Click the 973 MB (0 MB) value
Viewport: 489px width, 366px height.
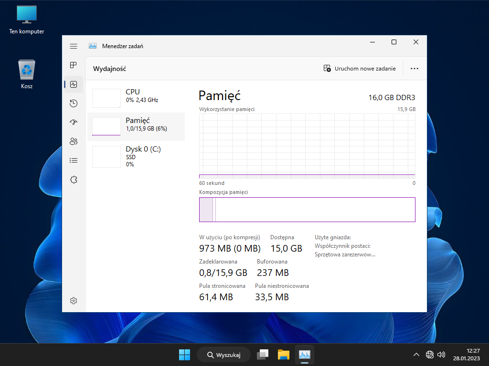[230, 248]
